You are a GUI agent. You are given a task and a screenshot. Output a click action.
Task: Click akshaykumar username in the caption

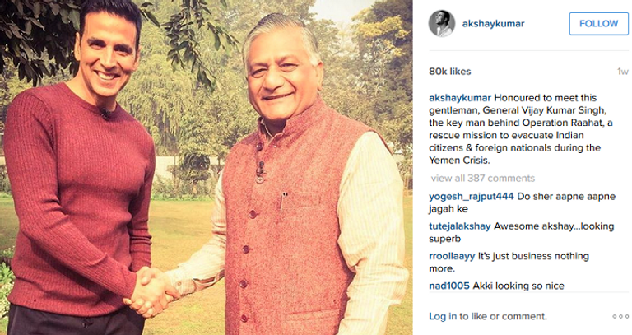click(x=460, y=98)
